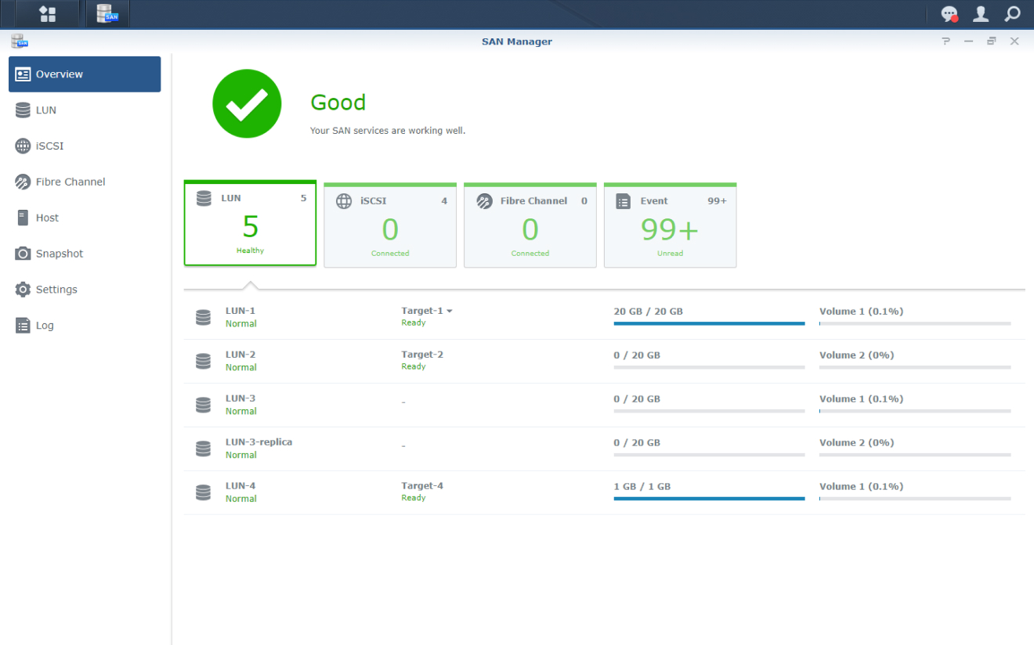This screenshot has height=645, width=1034.
Task: Click the help question mark icon
Action: click(x=945, y=41)
